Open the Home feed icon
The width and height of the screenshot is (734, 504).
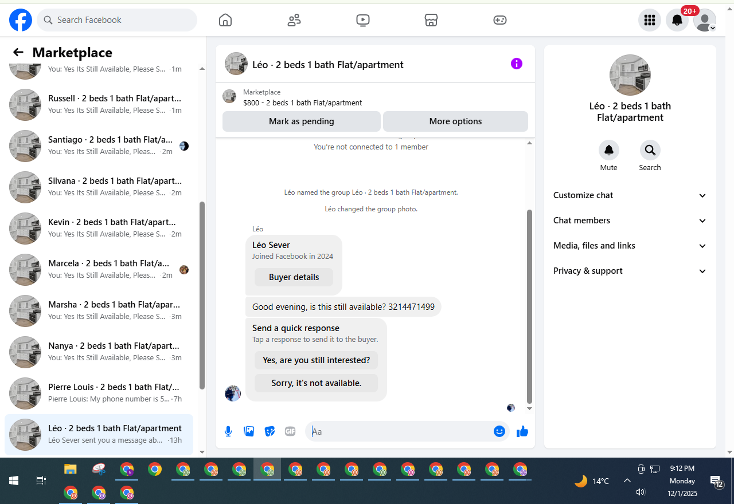pyautogui.click(x=225, y=20)
